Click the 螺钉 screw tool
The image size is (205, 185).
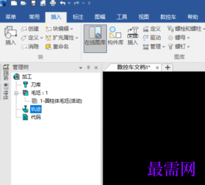pyautogui.click(x=177, y=47)
